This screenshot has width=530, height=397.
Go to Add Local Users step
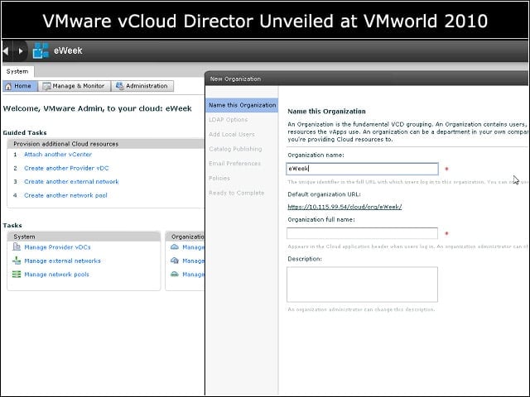[232, 134]
